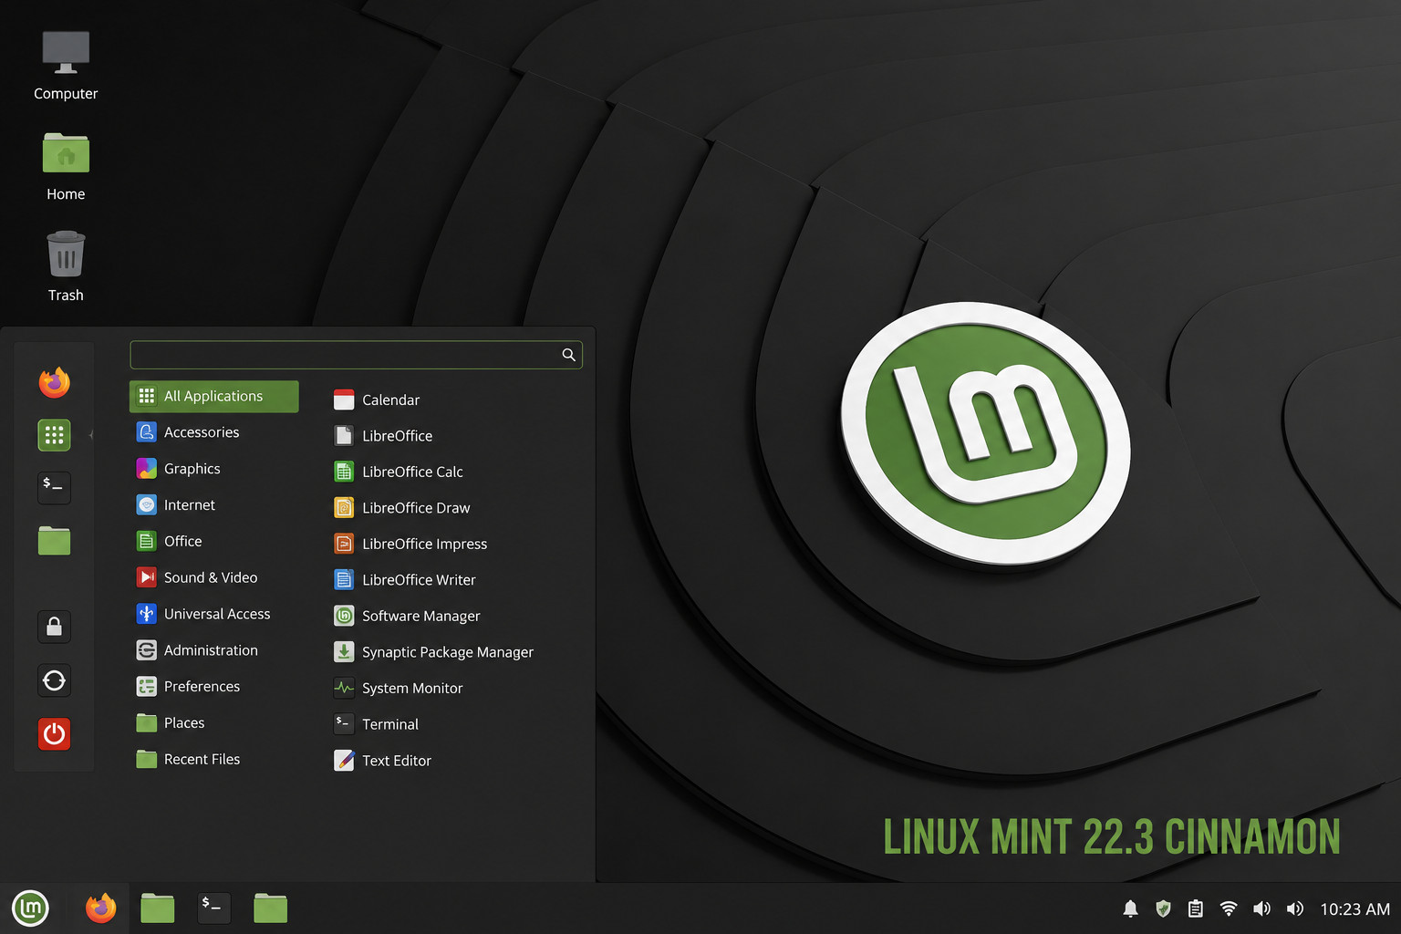Open the second speaker icon beside clock
This screenshot has width=1401, height=934.
tap(1294, 908)
